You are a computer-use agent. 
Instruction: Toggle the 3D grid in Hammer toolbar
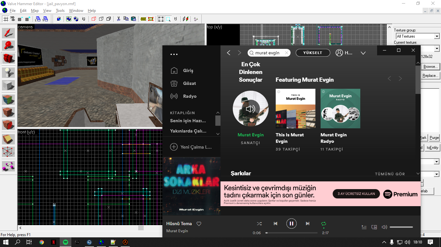(13, 19)
